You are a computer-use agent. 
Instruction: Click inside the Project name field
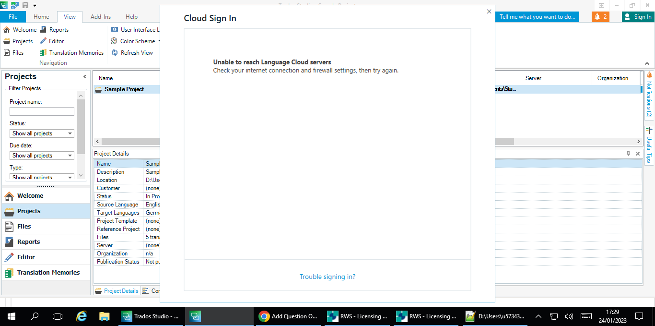42,111
